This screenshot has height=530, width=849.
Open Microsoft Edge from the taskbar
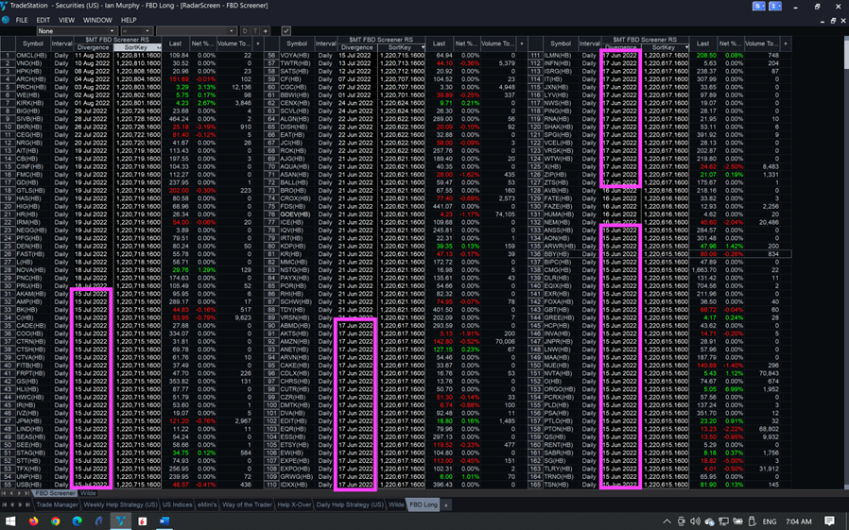[x=78, y=521]
